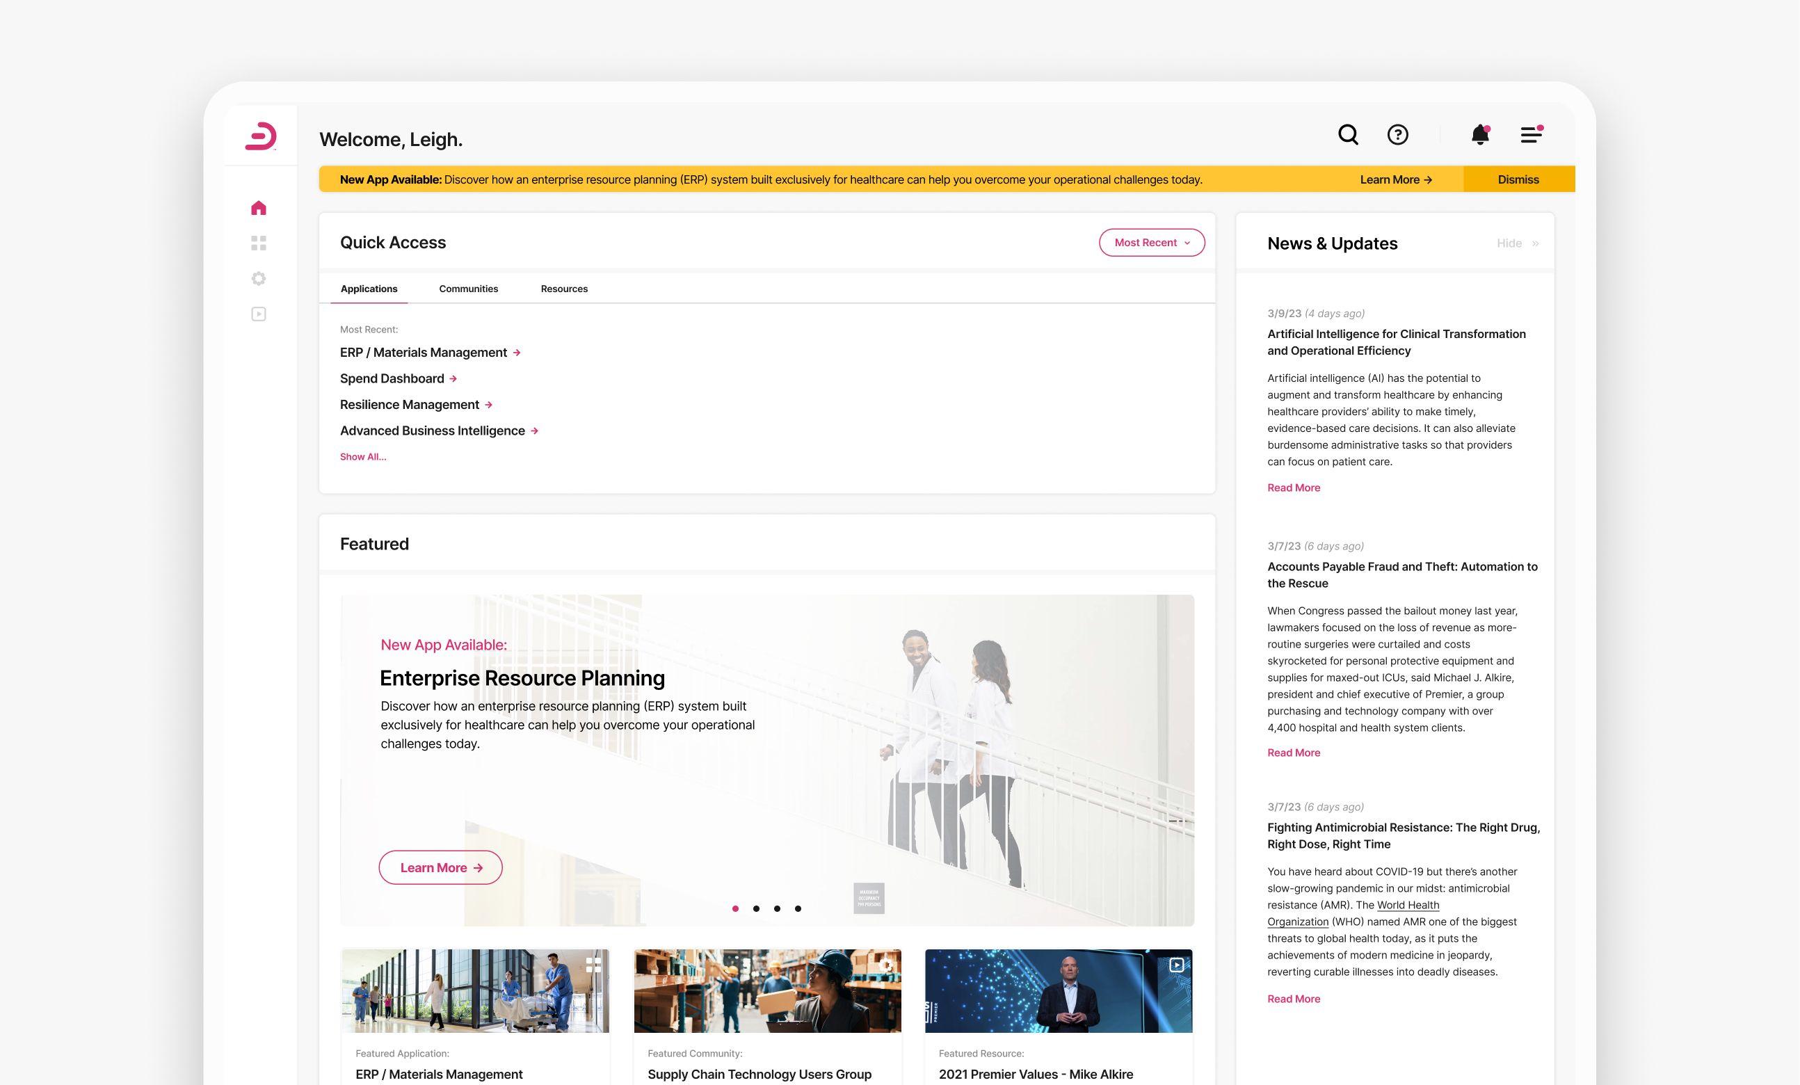Expand the Most Recent sort dropdown
Image resolution: width=1800 pixels, height=1085 pixels.
pos(1151,243)
